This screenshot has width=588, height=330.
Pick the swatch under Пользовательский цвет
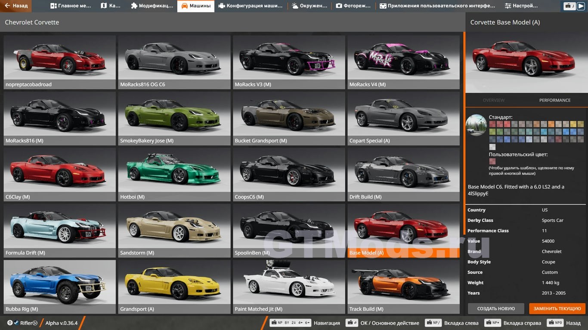[492, 162]
